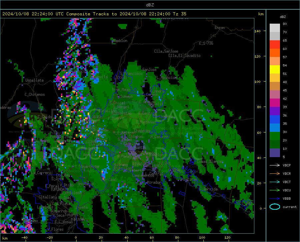Click the L_Asuncion map label

pos(167,78)
